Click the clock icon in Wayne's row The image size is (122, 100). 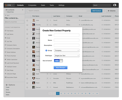[50, 78]
